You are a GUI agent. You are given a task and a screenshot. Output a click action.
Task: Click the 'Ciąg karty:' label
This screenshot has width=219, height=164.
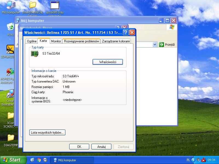point(38,92)
